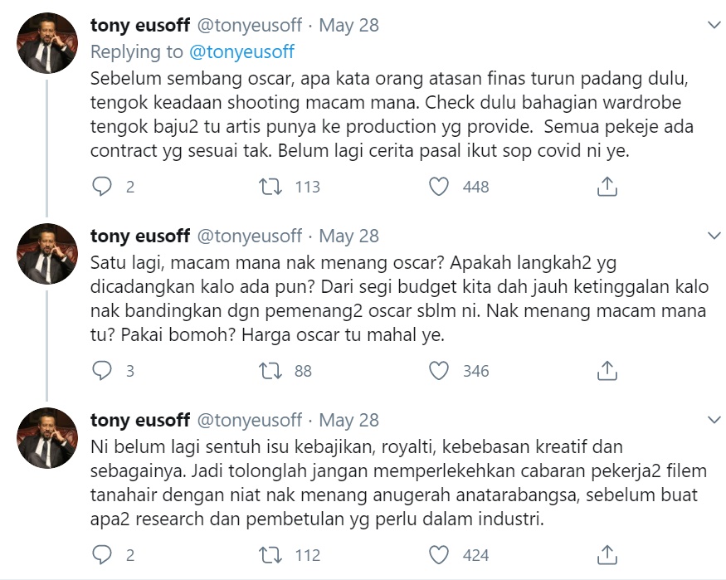Like the tweet with 424 likes
Image resolution: width=726 pixels, height=580 pixels.
click(438, 555)
